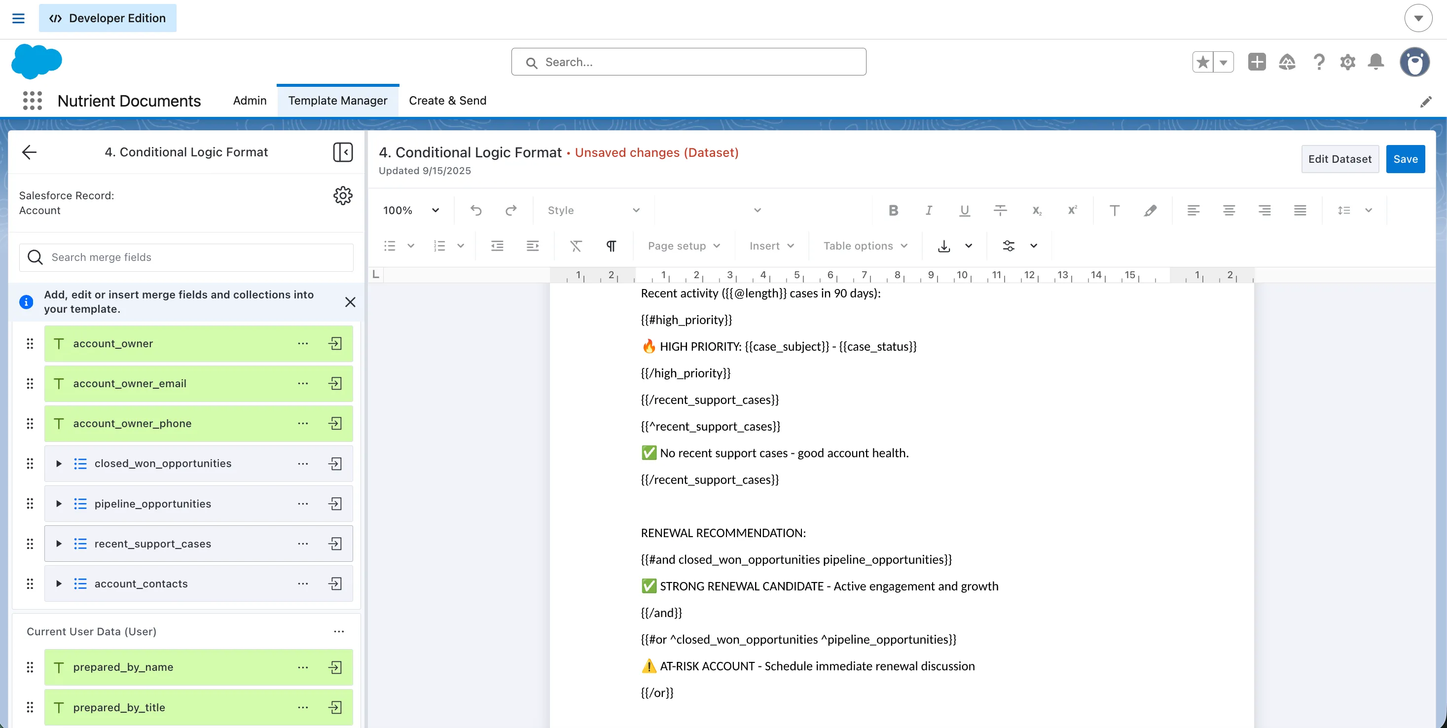The width and height of the screenshot is (1447, 728).
Task: Expand closed_won_opportunities collection
Action: click(x=58, y=464)
